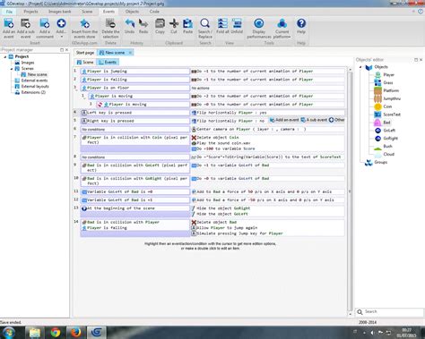Select External layouts tree item
This screenshot has height=339, width=425.
[35, 87]
